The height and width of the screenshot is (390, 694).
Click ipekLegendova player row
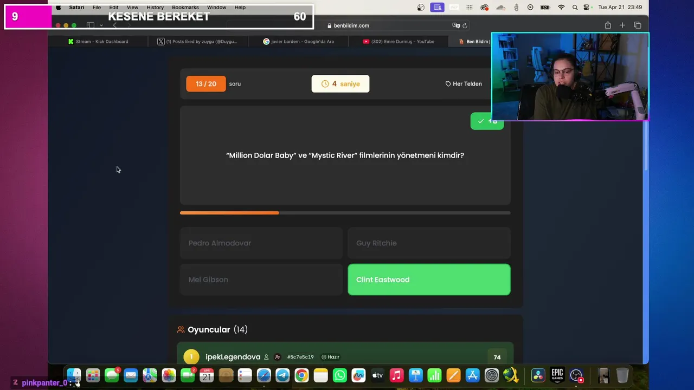(x=345, y=356)
